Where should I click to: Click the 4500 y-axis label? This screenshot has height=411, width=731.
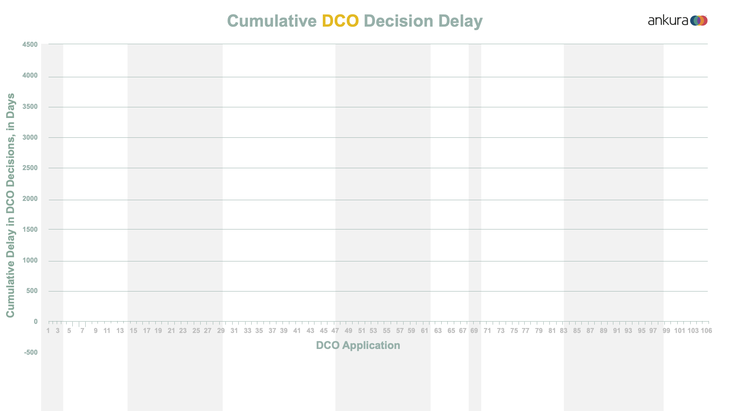pyautogui.click(x=30, y=45)
